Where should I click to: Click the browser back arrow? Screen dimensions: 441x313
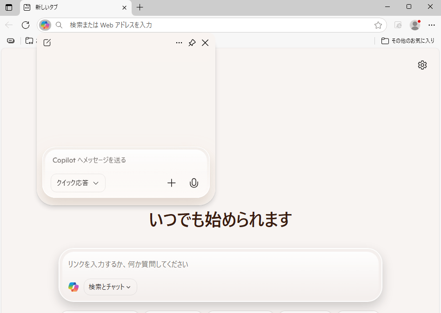pyautogui.click(x=9, y=25)
